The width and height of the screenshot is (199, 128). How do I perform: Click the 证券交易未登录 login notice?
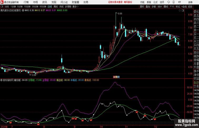[115, 2]
